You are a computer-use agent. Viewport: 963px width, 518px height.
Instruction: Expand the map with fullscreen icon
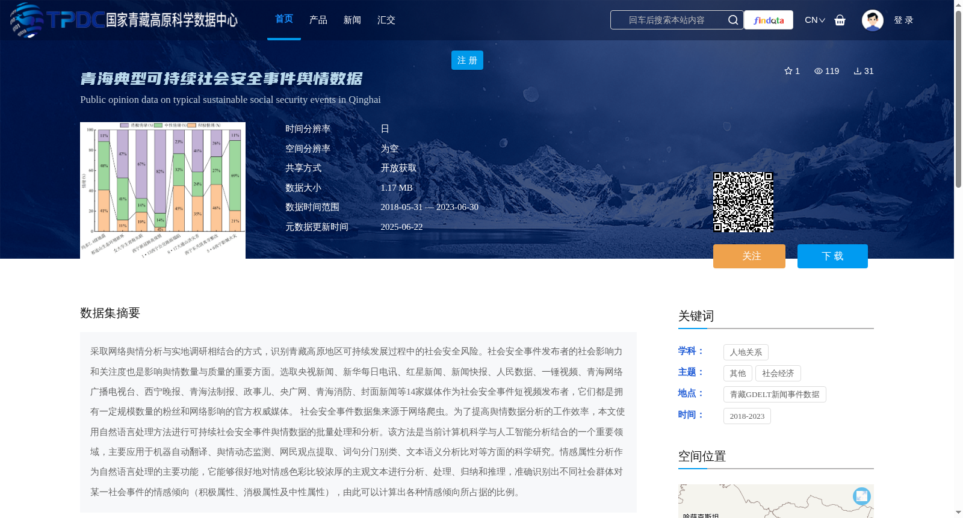(x=861, y=496)
